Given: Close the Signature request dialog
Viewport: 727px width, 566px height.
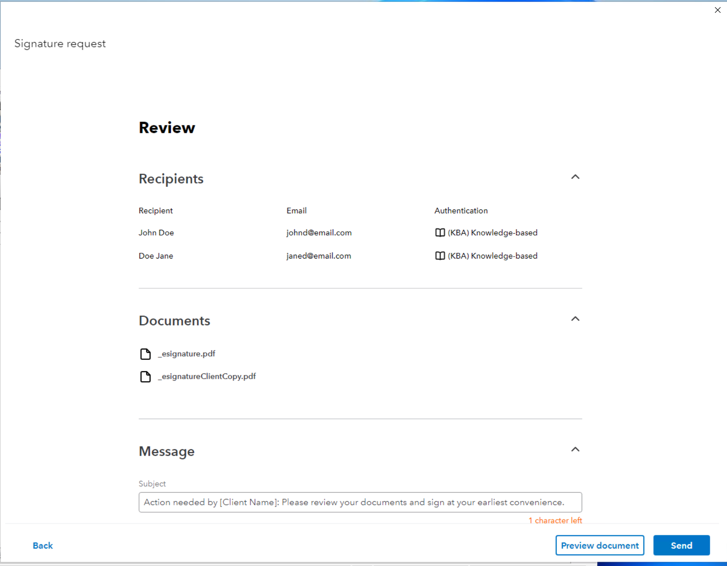Looking at the screenshot, I should coord(717,10).
